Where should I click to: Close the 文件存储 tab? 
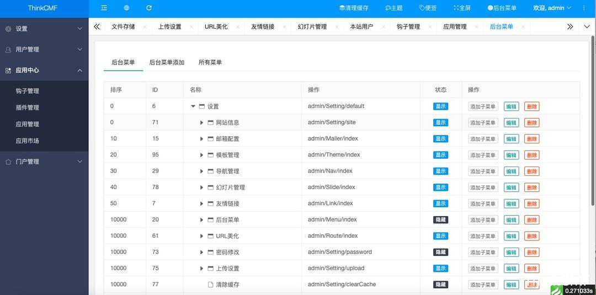(145, 26)
